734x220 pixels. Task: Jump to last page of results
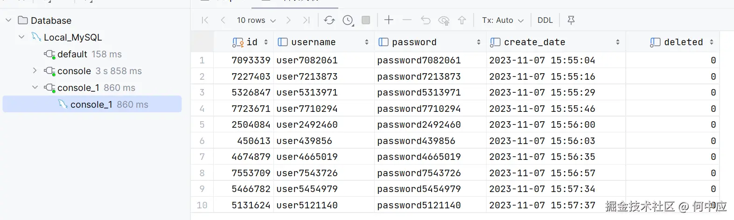point(306,20)
